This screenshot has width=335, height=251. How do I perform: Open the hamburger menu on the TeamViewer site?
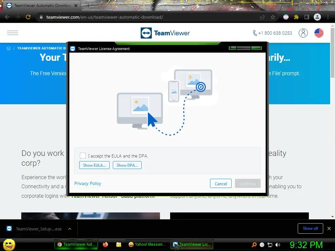point(13,33)
